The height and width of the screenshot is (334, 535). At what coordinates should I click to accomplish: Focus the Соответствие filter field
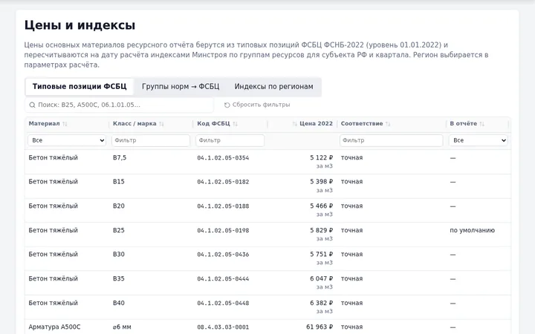tap(392, 140)
